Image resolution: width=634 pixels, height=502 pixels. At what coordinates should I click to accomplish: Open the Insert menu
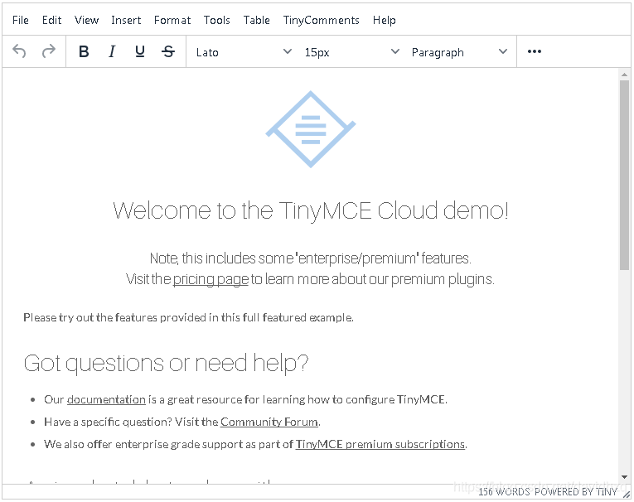point(126,20)
